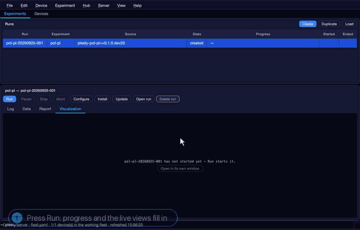Switch to the Devices tab
This screenshot has height=230, width=360.
pos(41,14)
